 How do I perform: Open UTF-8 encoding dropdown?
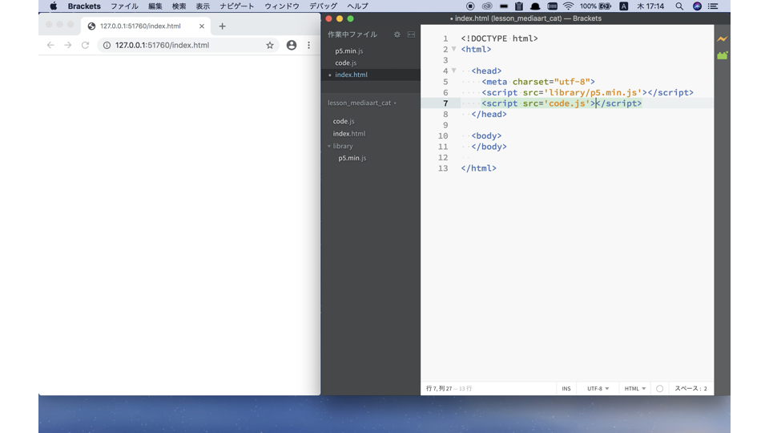coord(598,388)
